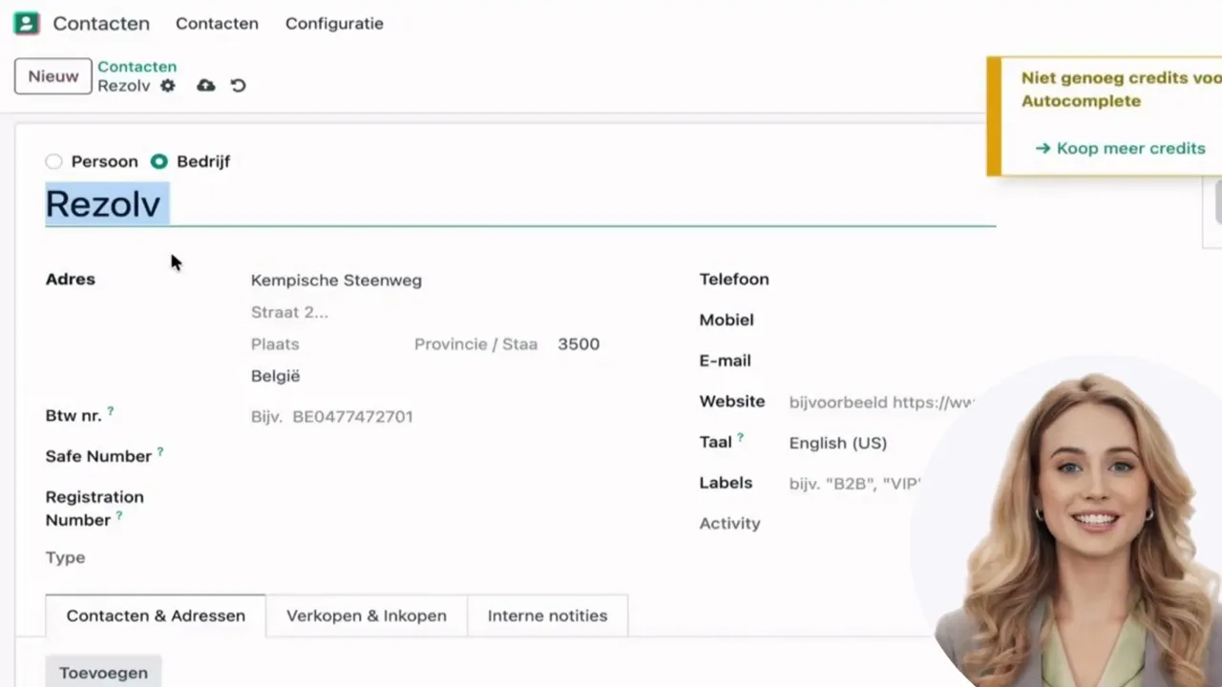Open Taal help question mark
This screenshot has width=1222, height=687.
coord(740,438)
